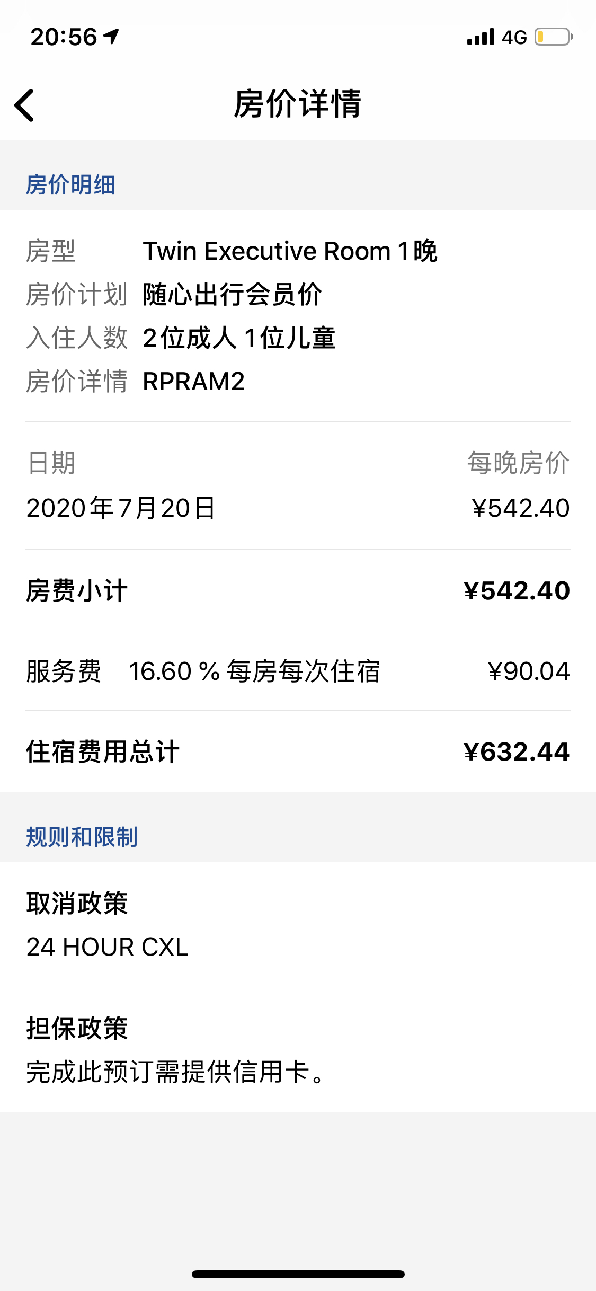Tap the home indicator bar at bottom

point(298,1274)
